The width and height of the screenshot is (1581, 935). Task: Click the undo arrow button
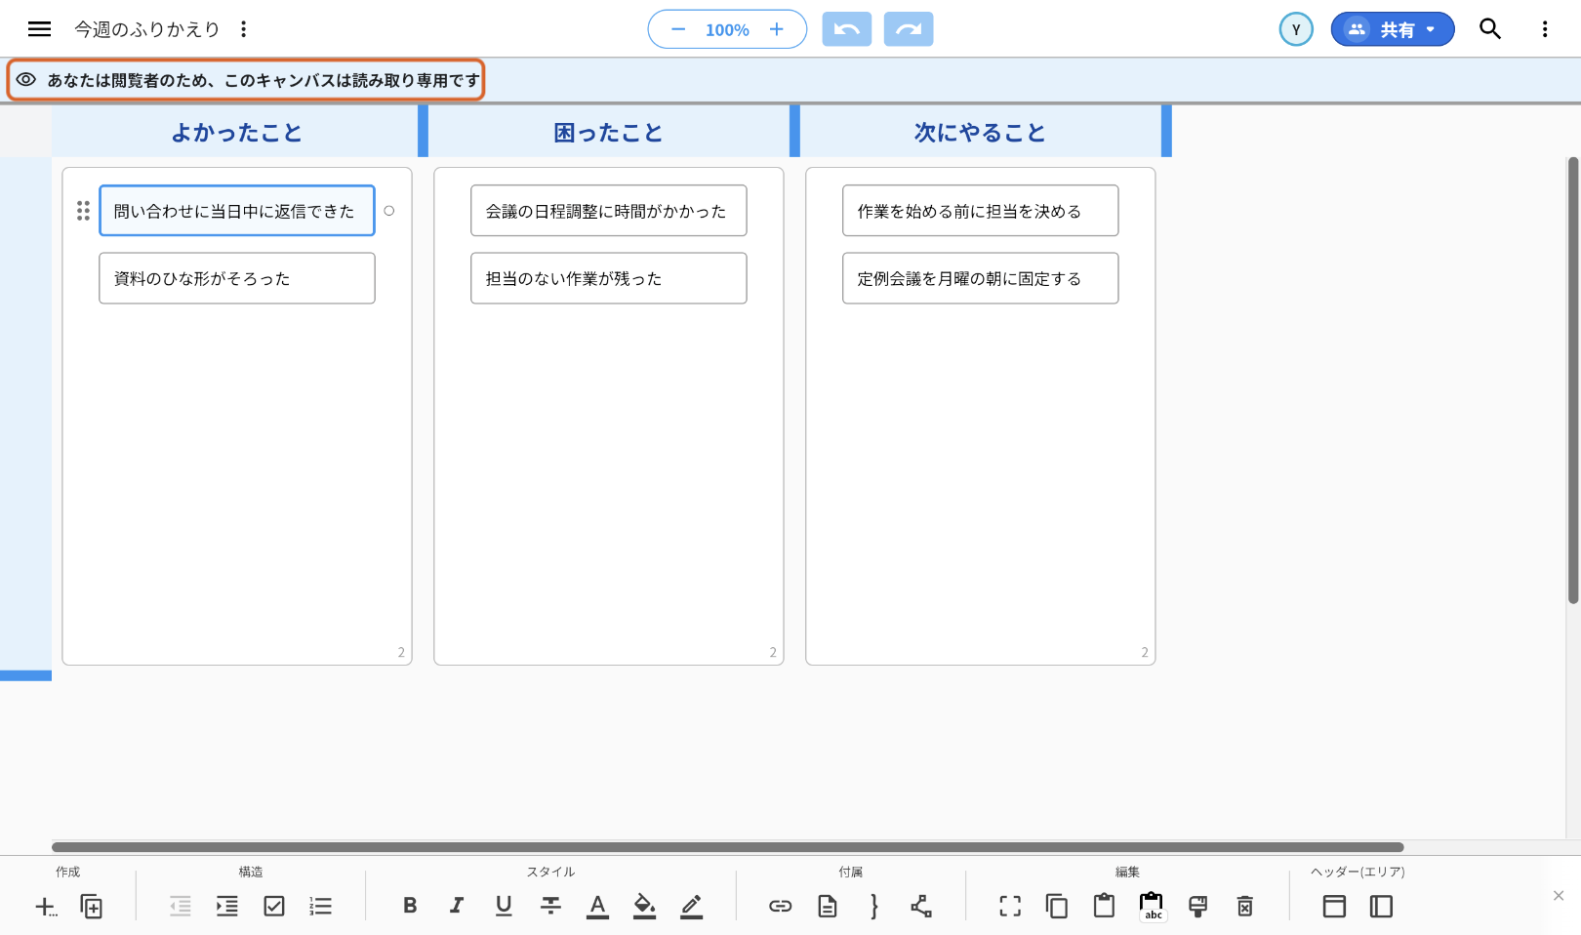coord(847,29)
